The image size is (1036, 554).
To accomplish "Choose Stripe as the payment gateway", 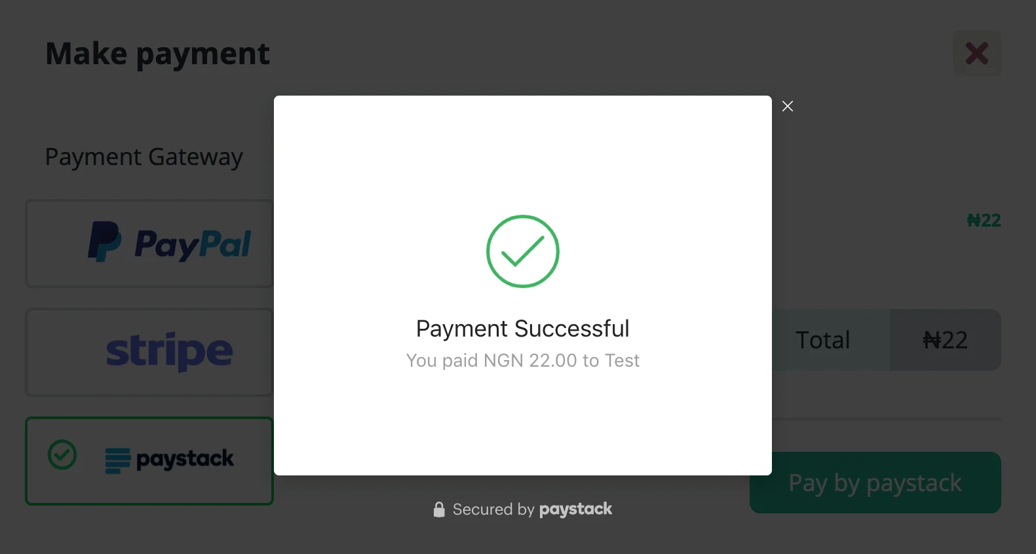I will (x=149, y=352).
